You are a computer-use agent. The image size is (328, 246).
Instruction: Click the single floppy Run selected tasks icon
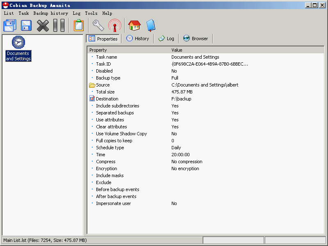(x=26, y=25)
